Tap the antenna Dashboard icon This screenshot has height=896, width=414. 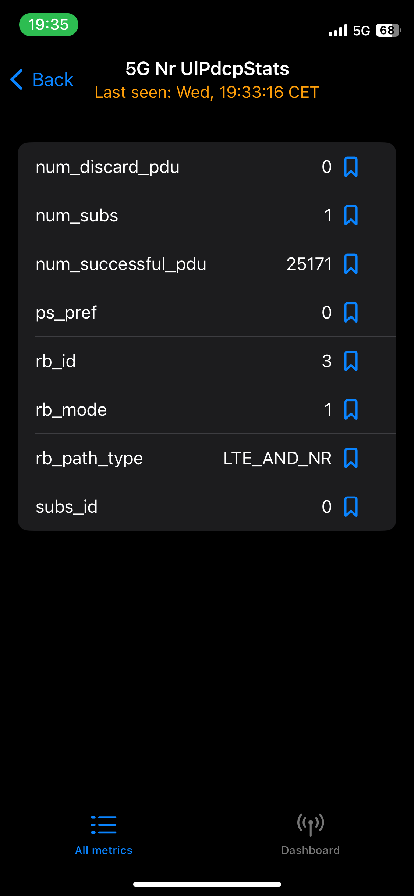click(311, 825)
